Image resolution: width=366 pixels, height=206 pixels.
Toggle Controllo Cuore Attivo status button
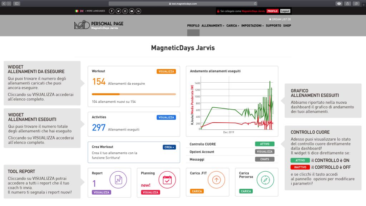tap(265, 144)
